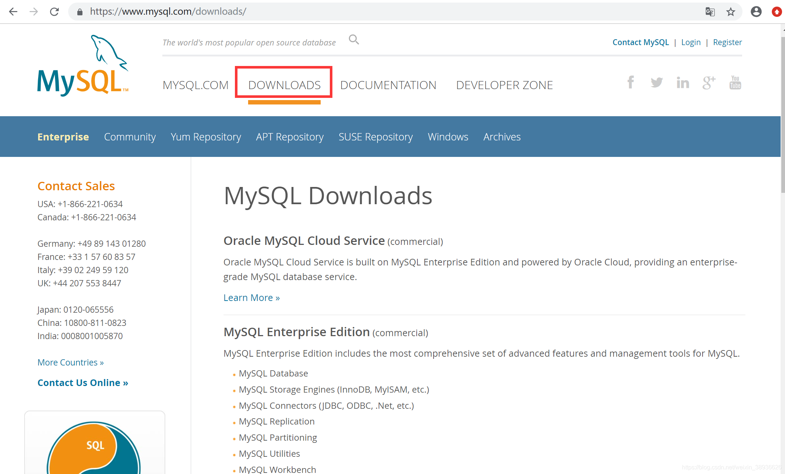Click the Japan sales phone number
This screenshot has height=474, width=785.
pos(88,309)
